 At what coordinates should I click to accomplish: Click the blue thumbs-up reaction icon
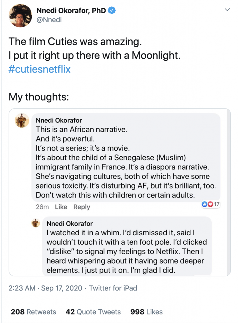click(204, 204)
